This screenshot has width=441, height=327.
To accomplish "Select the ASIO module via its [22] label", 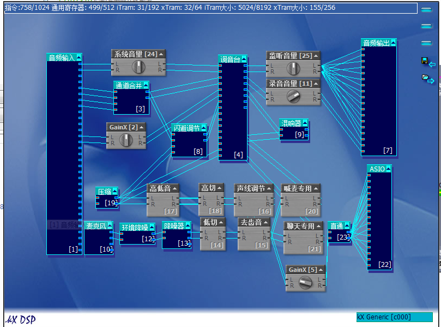I will (384, 264).
